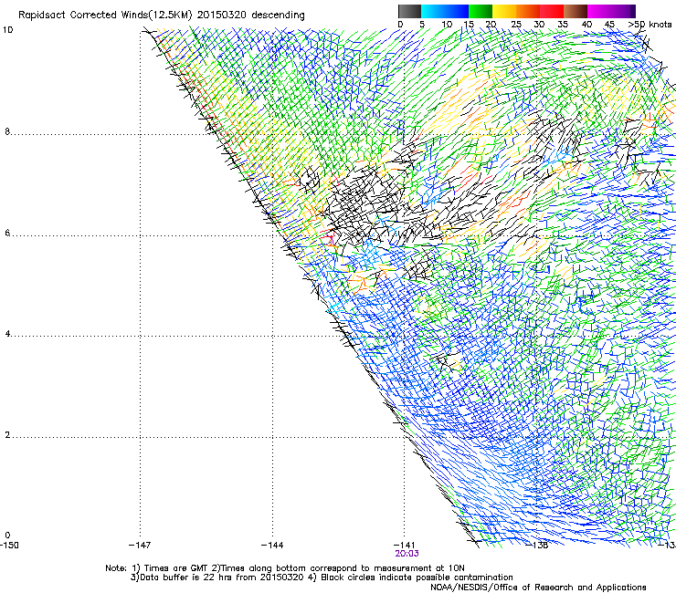Screen dimensions: 676x593
Task: Click the note 'Times are GMT' line
Action: (x=285, y=568)
